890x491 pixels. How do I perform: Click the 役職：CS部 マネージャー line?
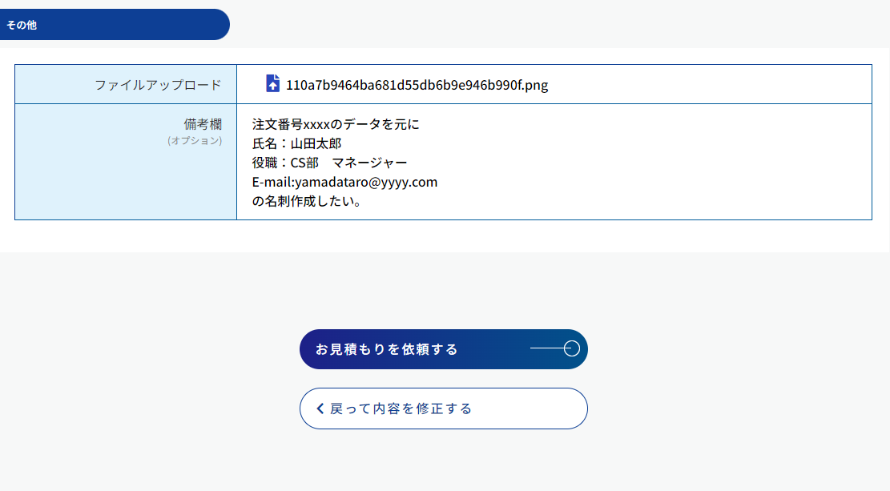click(330, 163)
